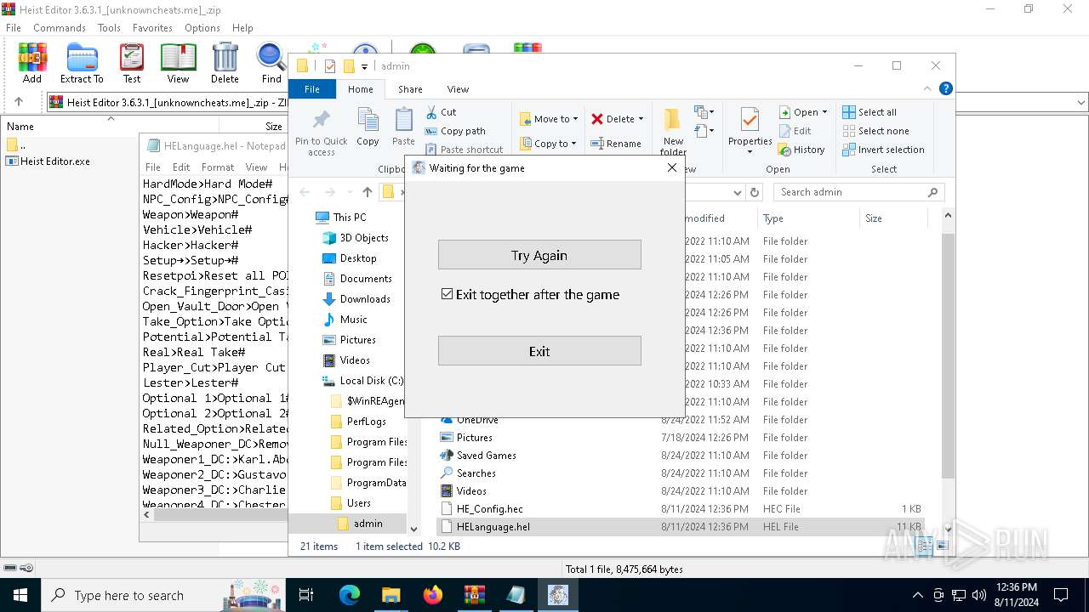Expand the Move to dropdown
The width and height of the screenshot is (1089, 612).
[576, 119]
